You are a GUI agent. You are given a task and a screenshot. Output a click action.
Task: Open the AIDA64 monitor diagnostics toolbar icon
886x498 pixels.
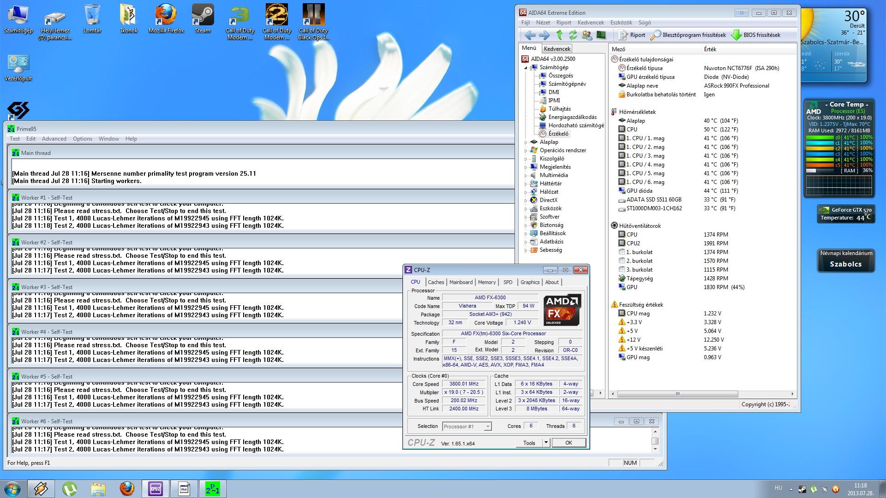tap(601, 35)
